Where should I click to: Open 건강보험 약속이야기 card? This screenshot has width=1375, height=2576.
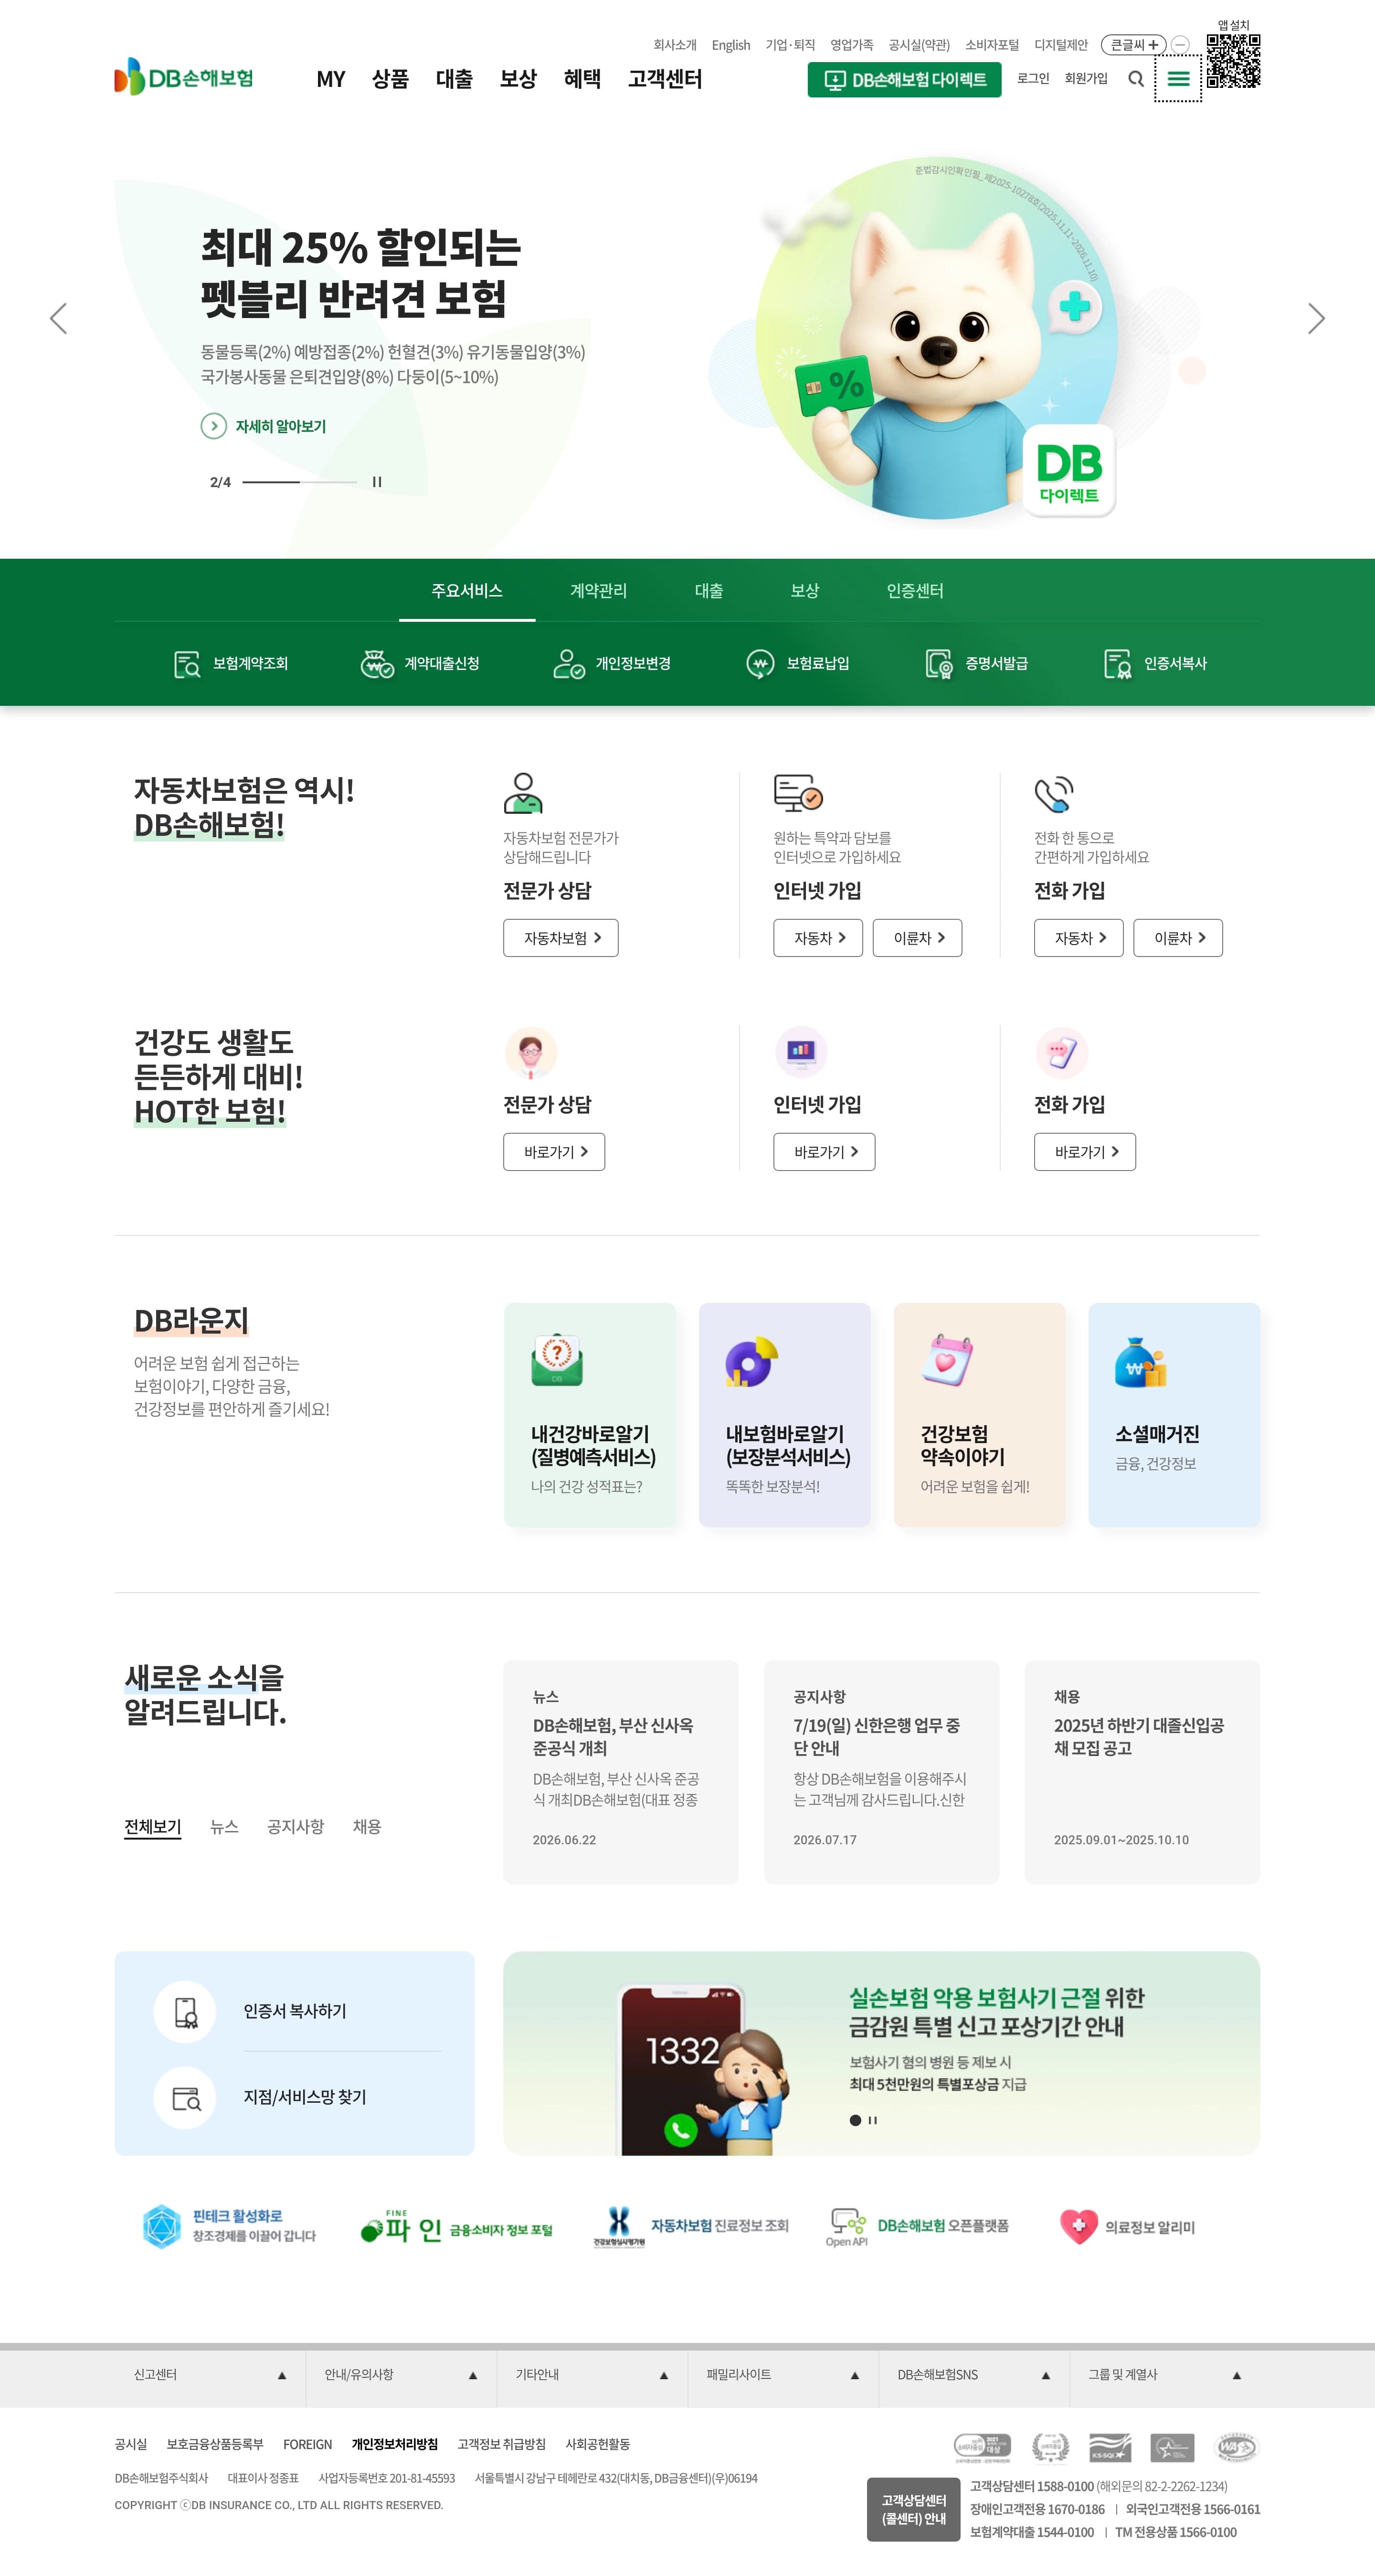click(980, 1415)
